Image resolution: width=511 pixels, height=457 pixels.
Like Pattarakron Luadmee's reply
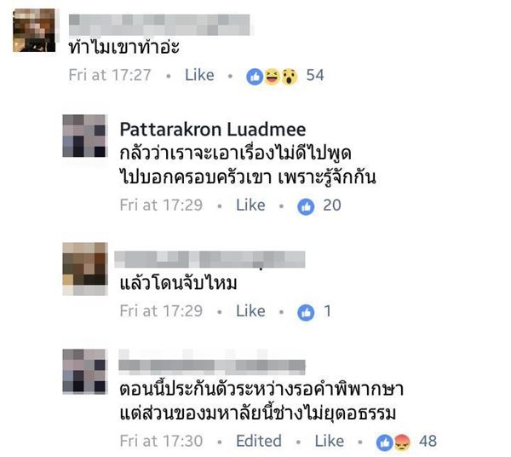point(250,205)
